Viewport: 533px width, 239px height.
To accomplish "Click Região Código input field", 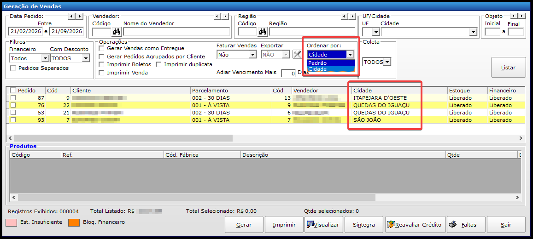I will pos(247,32).
